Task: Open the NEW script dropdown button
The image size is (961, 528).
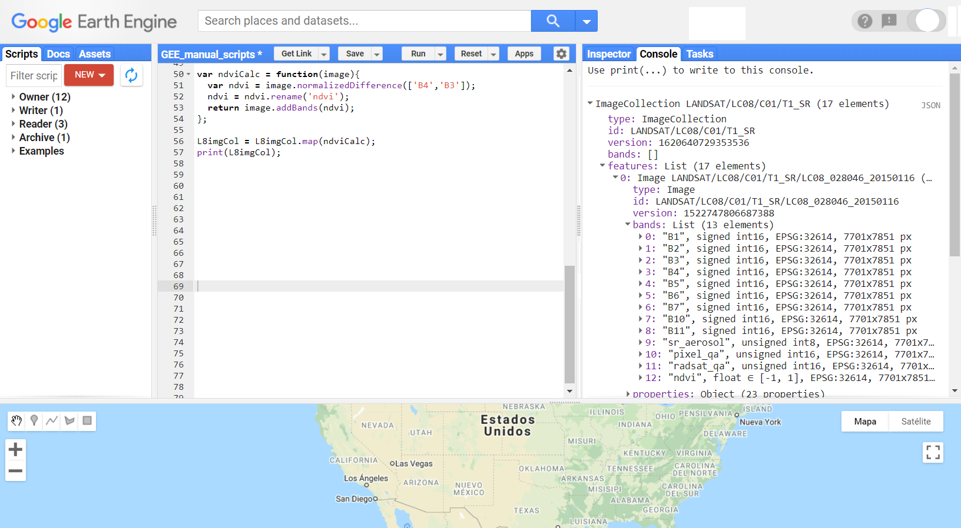Action: point(89,75)
